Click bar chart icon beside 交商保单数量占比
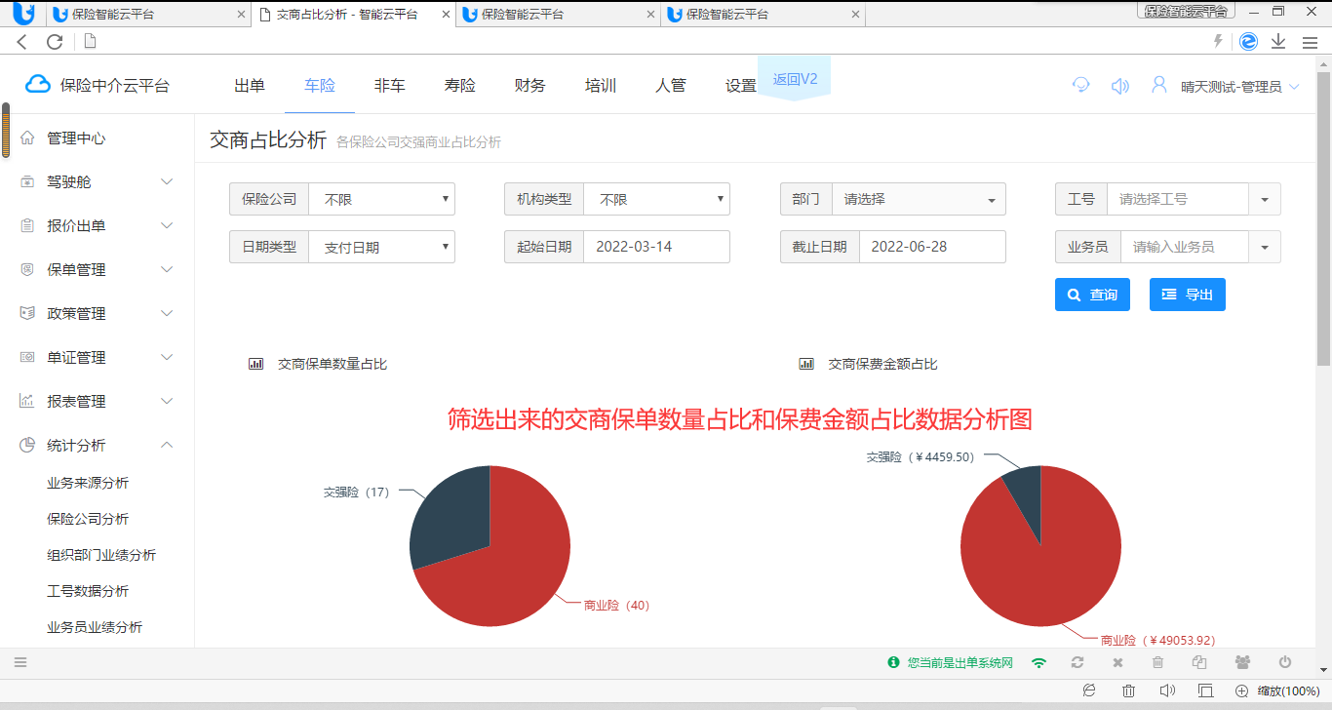 tap(256, 364)
